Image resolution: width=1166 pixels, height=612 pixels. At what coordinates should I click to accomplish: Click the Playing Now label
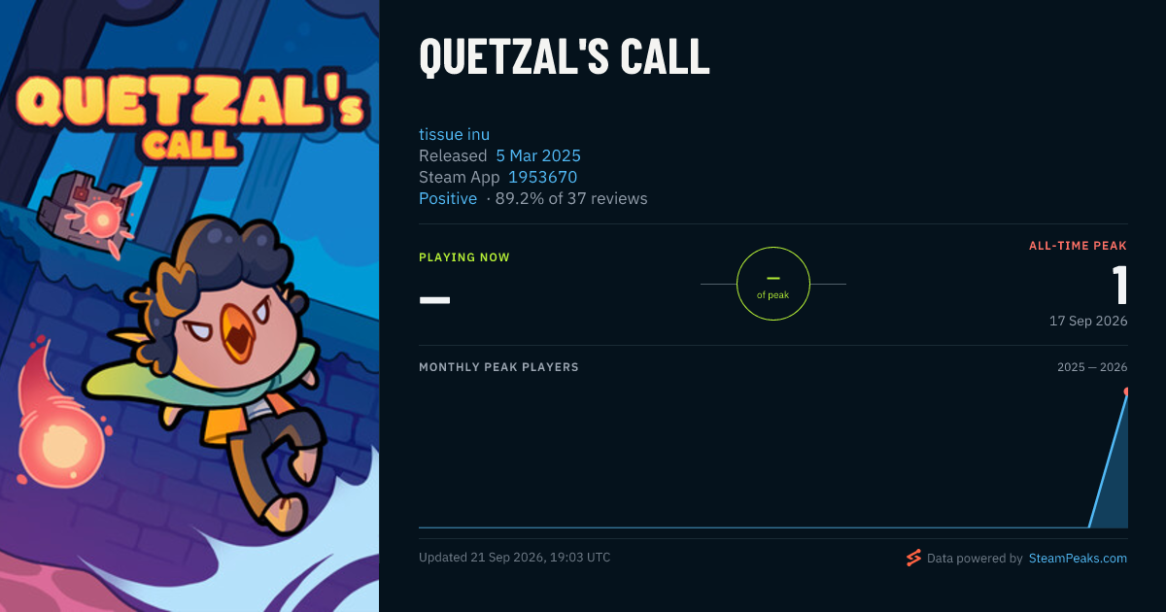pyautogui.click(x=464, y=257)
